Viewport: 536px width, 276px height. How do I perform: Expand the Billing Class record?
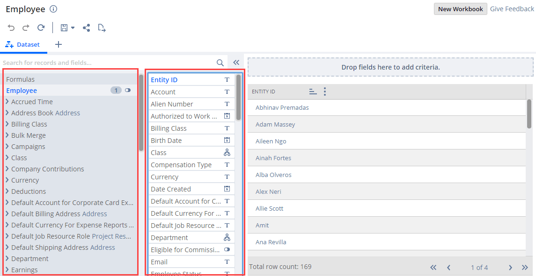7,124
